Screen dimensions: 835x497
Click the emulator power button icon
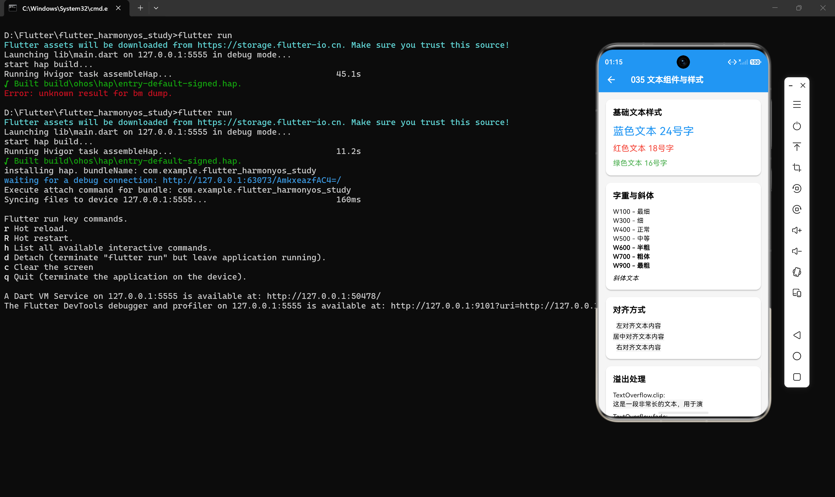point(797,126)
